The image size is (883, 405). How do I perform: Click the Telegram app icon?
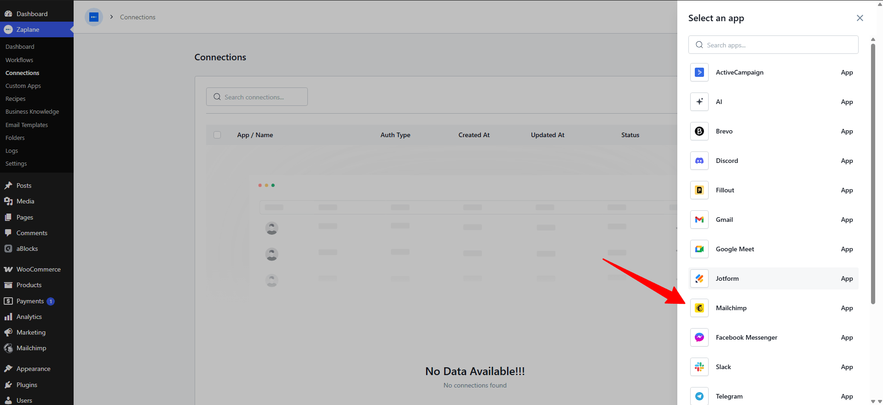click(699, 396)
